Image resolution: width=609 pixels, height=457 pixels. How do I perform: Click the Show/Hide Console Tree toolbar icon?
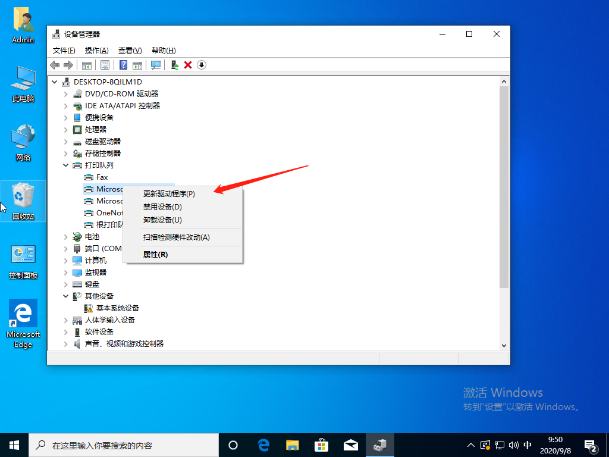click(x=87, y=65)
